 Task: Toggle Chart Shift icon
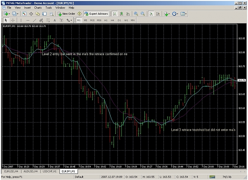tap(158, 14)
